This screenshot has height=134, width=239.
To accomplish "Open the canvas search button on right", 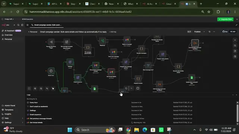I will (x=235, y=45).
